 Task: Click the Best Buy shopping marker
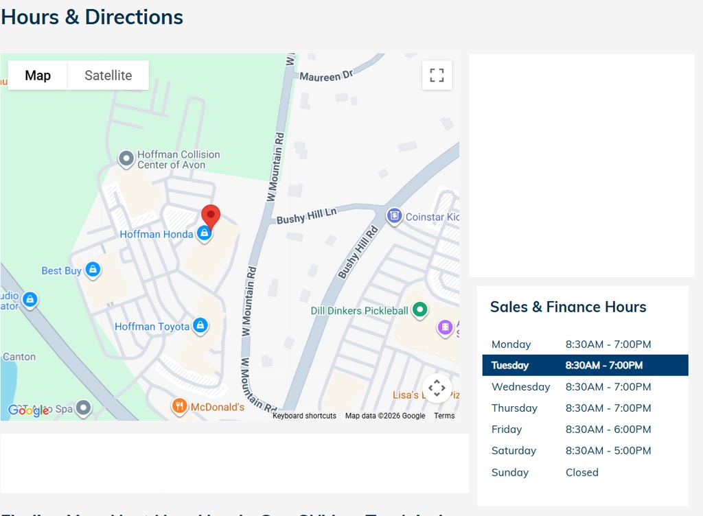point(93,270)
